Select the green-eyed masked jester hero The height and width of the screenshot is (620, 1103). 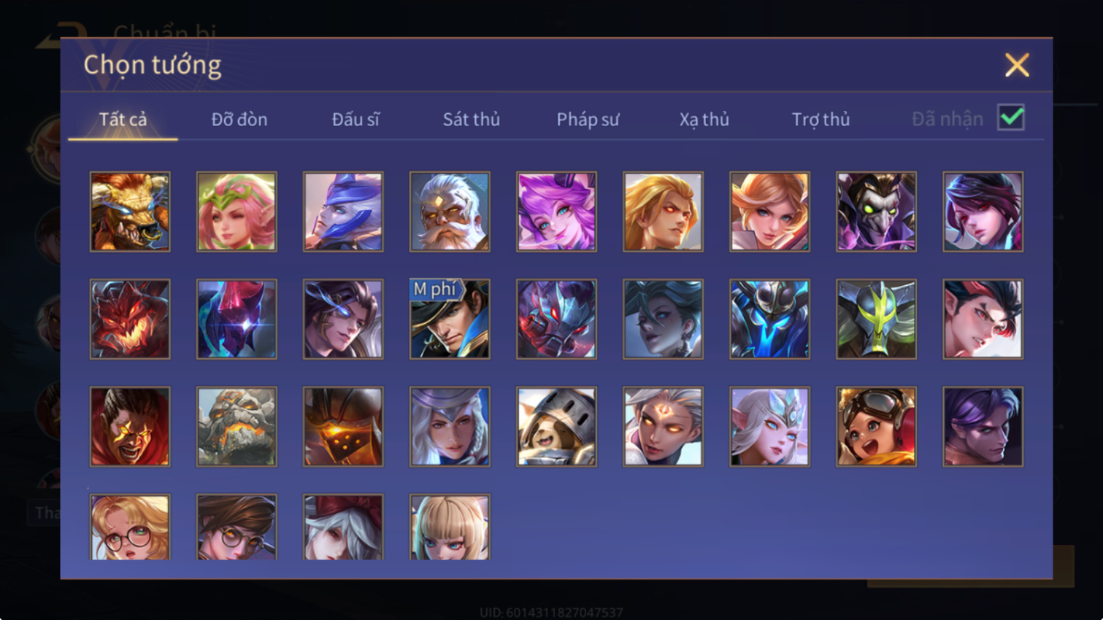point(876,212)
